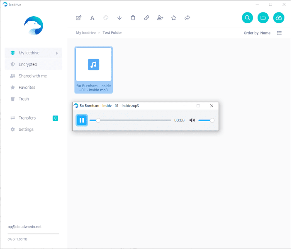Screen dimensions: 292x249
Task: Open Trash in sidebar
Action: click(34, 99)
